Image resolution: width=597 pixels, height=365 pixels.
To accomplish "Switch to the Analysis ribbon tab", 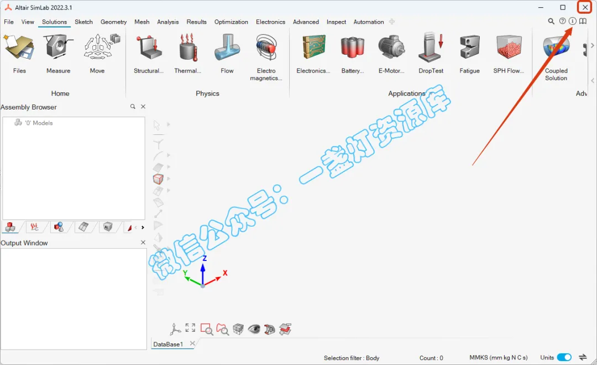I will click(x=168, y=22).
